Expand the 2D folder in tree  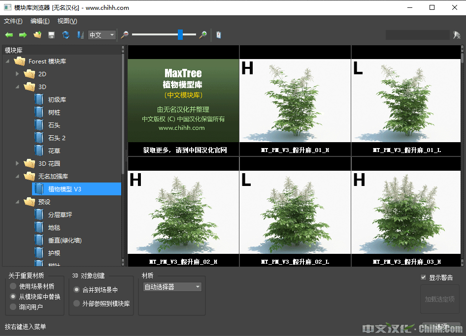click(x=18, y=74)
